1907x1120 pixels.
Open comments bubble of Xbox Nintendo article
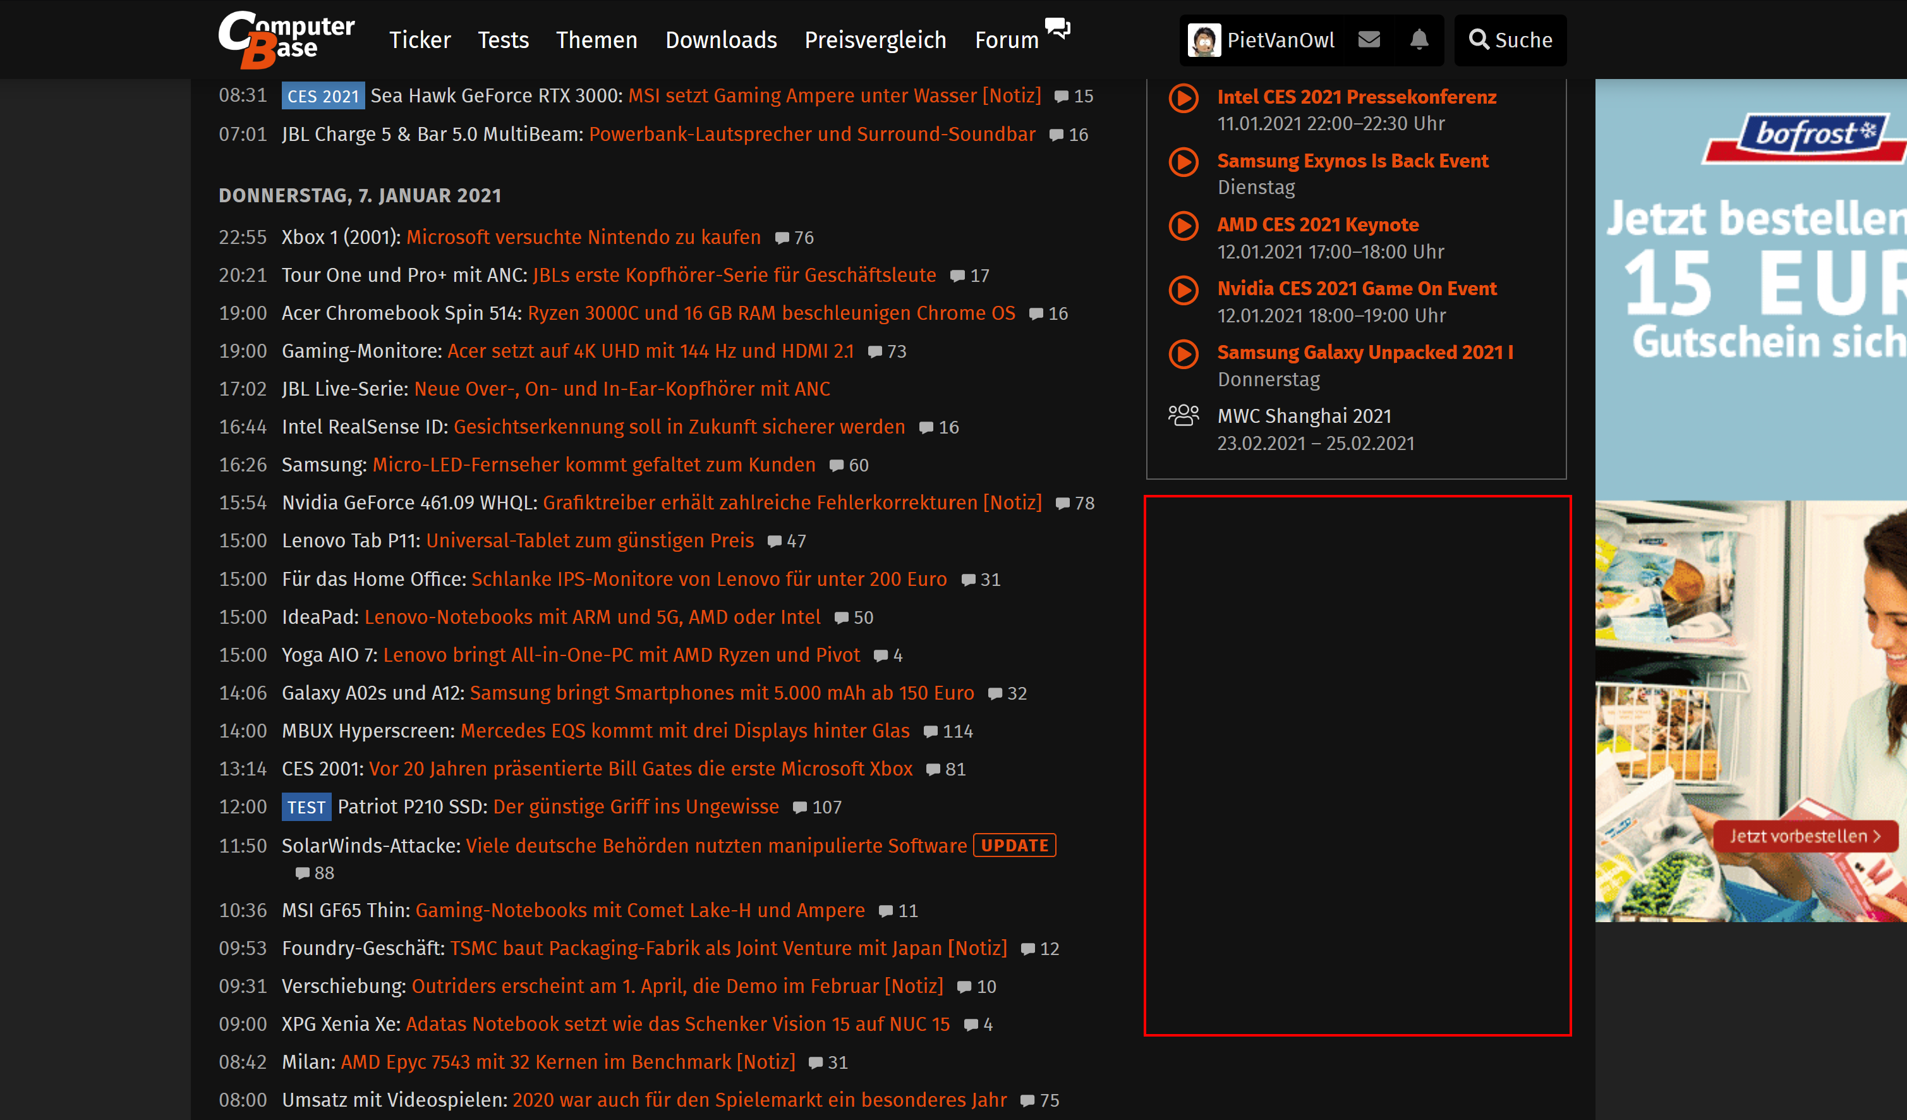(x=782, y=238)
